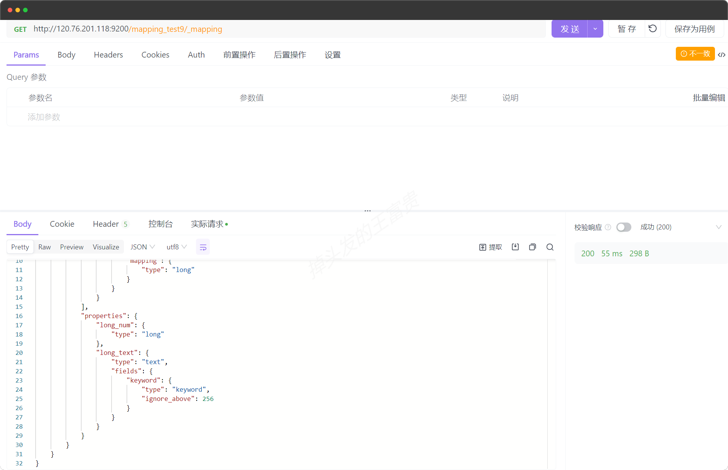
Task: Open the JSON format dropdown
Action: [143, 247]
